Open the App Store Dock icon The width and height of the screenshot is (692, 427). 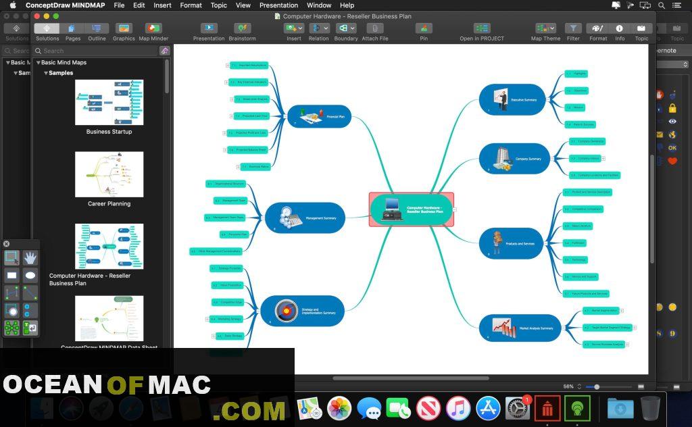[x=488, y=407]
